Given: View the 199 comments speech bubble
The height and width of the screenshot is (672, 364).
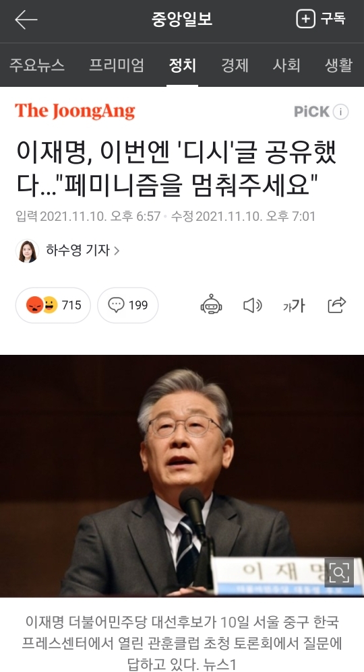Looking at the screenshot, I should click(128, 305).
